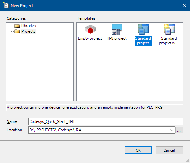Click the Standard project label text

[x=143, y=41]
